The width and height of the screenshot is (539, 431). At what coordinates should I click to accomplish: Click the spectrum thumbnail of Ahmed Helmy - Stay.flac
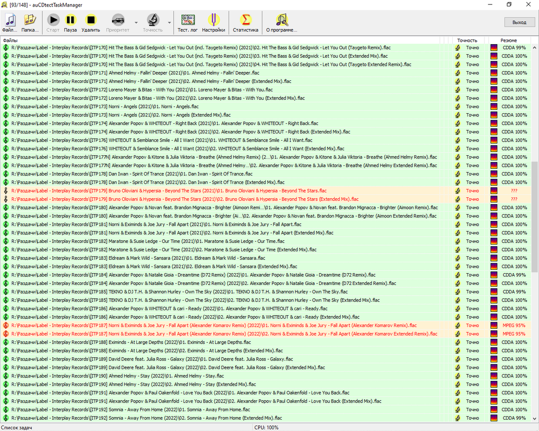coord(494,376)
